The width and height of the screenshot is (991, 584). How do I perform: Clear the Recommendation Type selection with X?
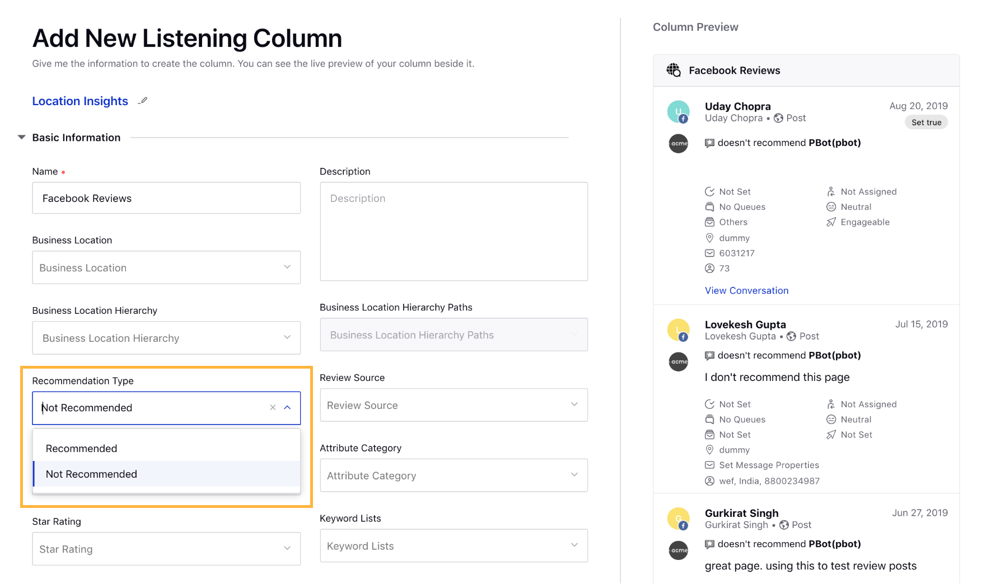273,408
